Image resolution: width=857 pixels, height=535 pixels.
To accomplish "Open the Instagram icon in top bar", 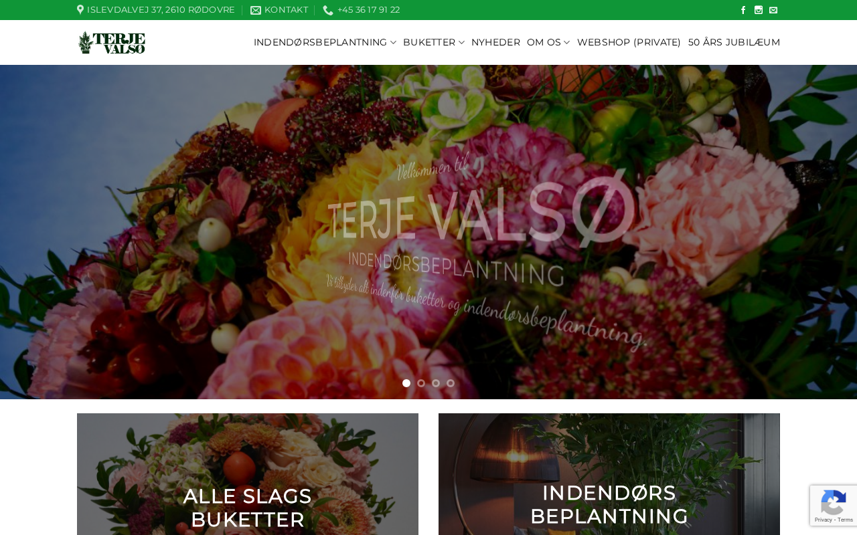I will (759, 10).
